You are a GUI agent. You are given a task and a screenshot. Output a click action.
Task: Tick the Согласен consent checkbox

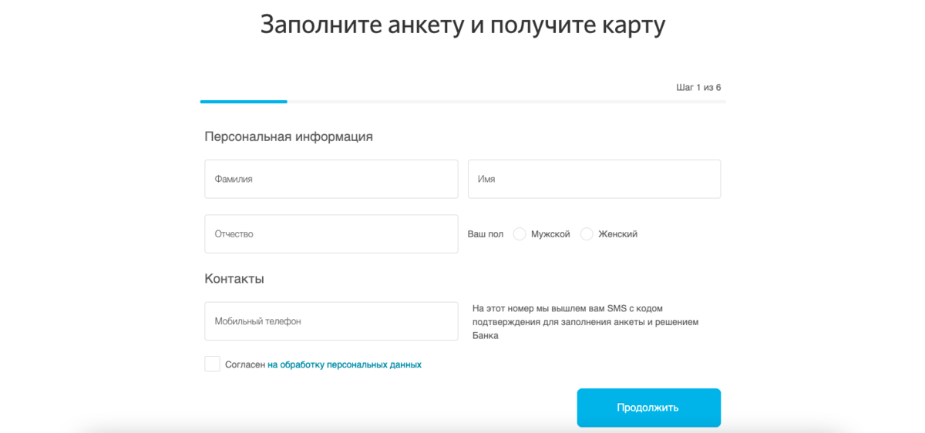tap(212, 364)
